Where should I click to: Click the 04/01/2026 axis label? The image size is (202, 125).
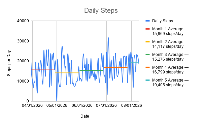click(x=32, y=105)
